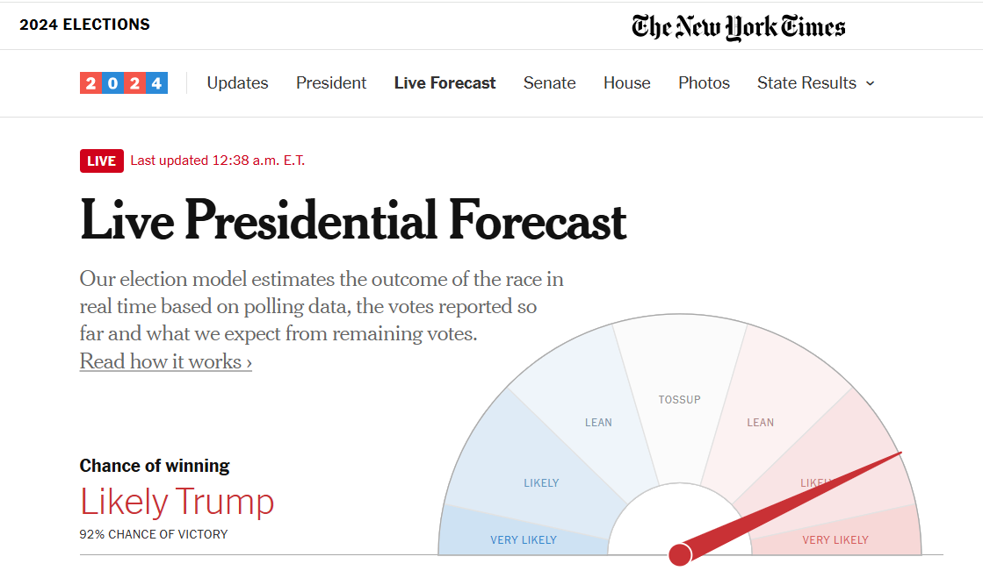Screen dimensions: 983x578
Task: Click the red LIVE badge
Action: click(101, 161)
